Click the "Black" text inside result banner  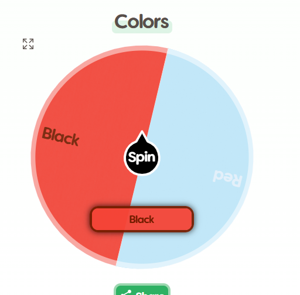(x=142, y=219)
